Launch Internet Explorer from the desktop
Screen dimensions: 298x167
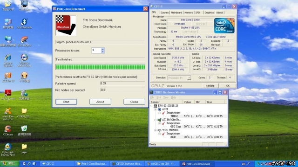click(x=8, y=60)
